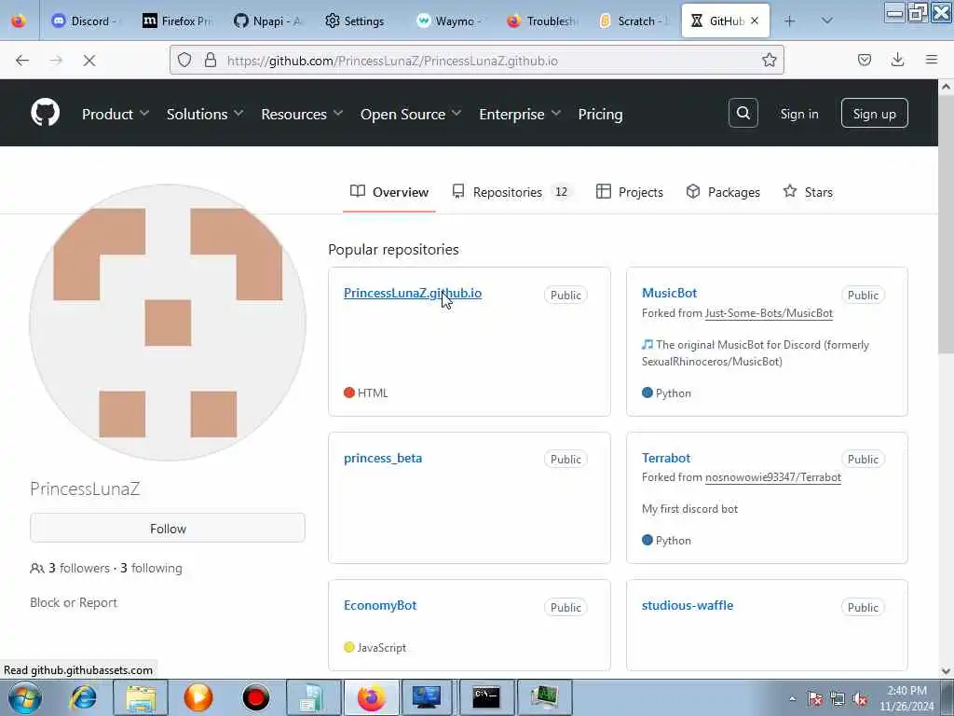Open the Terrabot repository
Viewport: 954px width, 716px height.
coord(666,458)
